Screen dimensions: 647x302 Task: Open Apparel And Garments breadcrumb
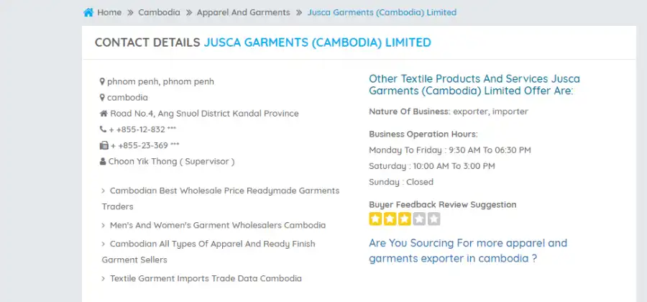click(x=243, y=12)
